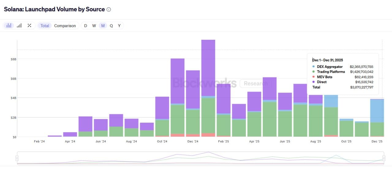Select the grouped bar chart view icon
The height and width of the screenshot is (174, 392).
pyautogui.click(x=19, y=26)
